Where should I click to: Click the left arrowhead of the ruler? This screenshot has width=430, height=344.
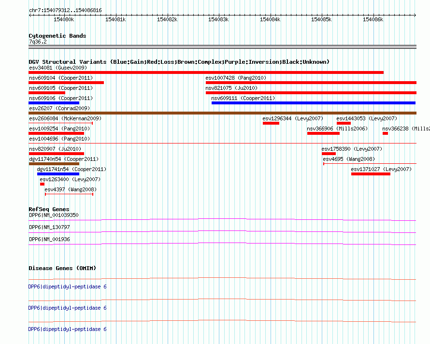tap(30, 15)
